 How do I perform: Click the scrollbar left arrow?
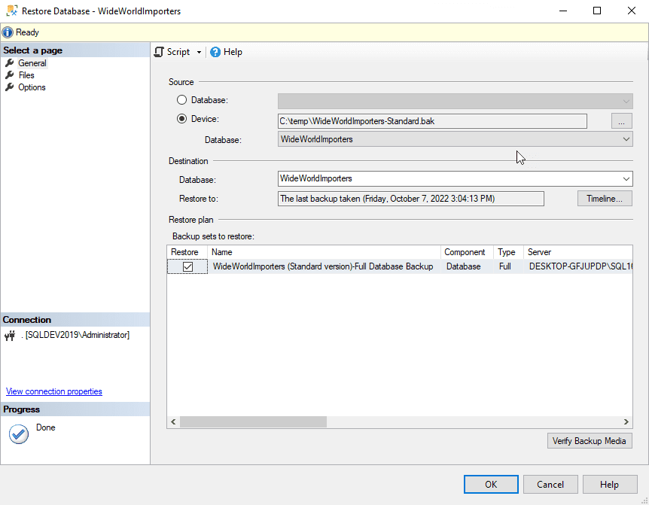pyautogui.click(x=173, y=422)
